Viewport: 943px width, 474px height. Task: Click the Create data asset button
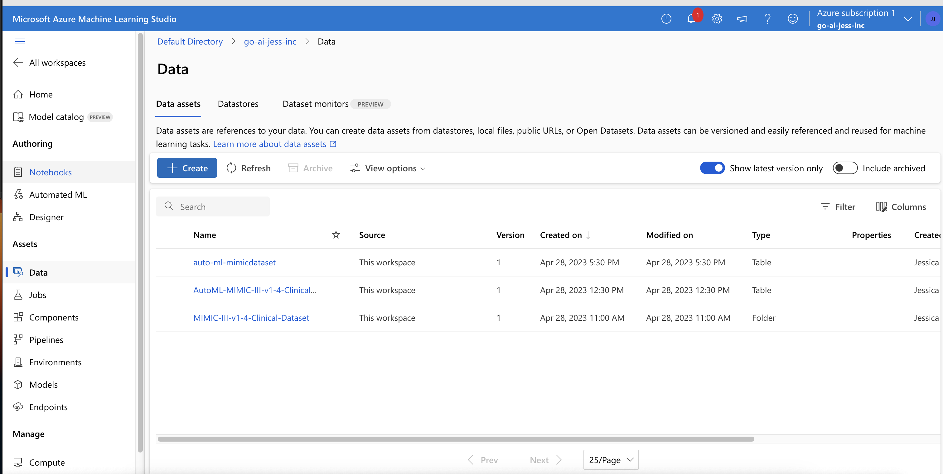187,168
